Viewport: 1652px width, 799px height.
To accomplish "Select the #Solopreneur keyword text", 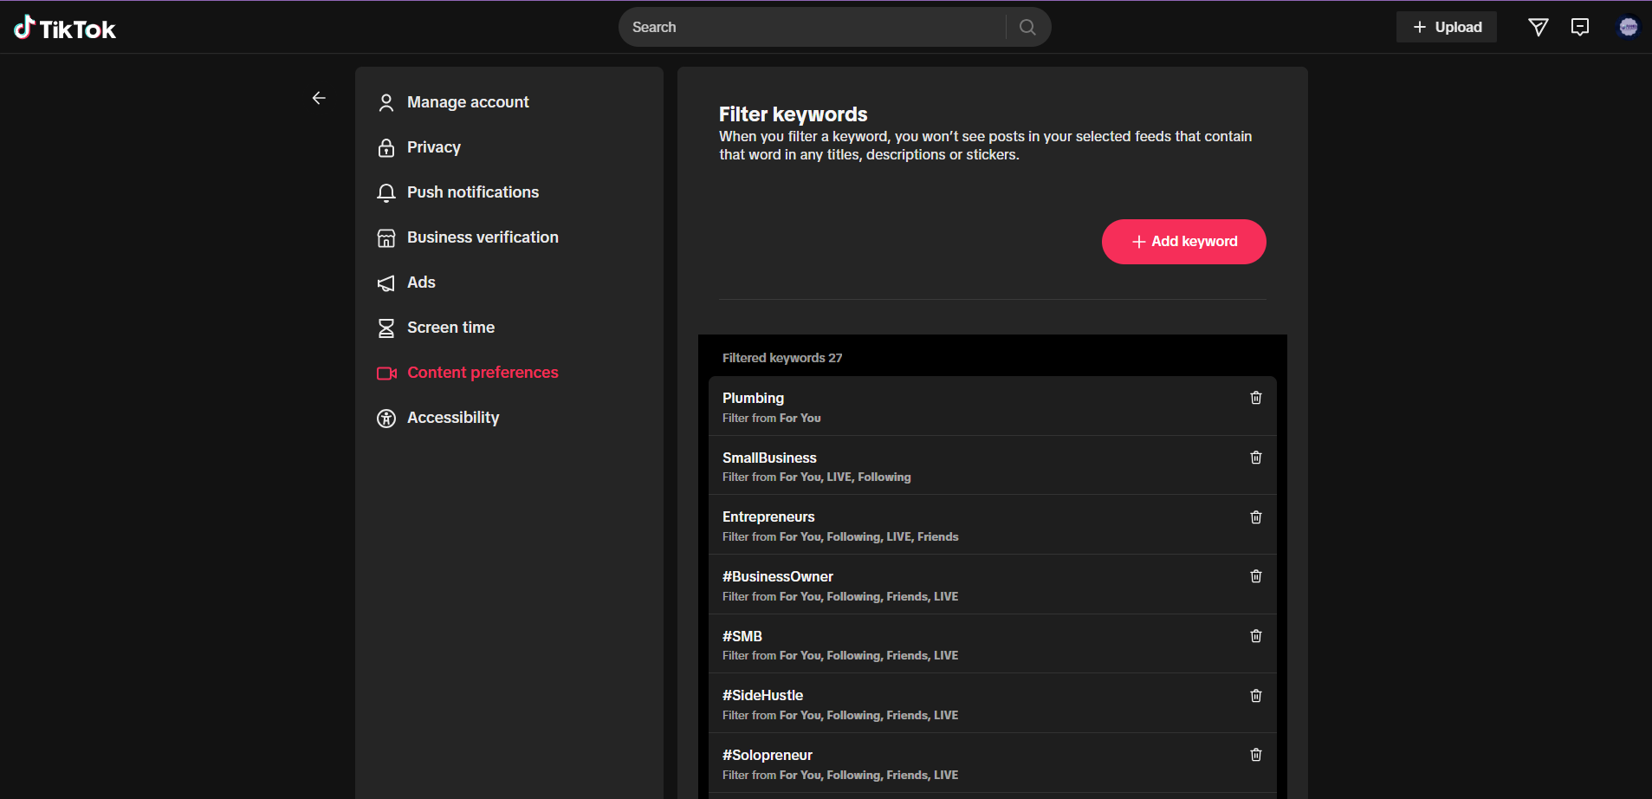I will [x=768, y=755].
